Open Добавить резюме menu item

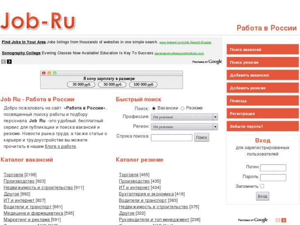[263, 88]
